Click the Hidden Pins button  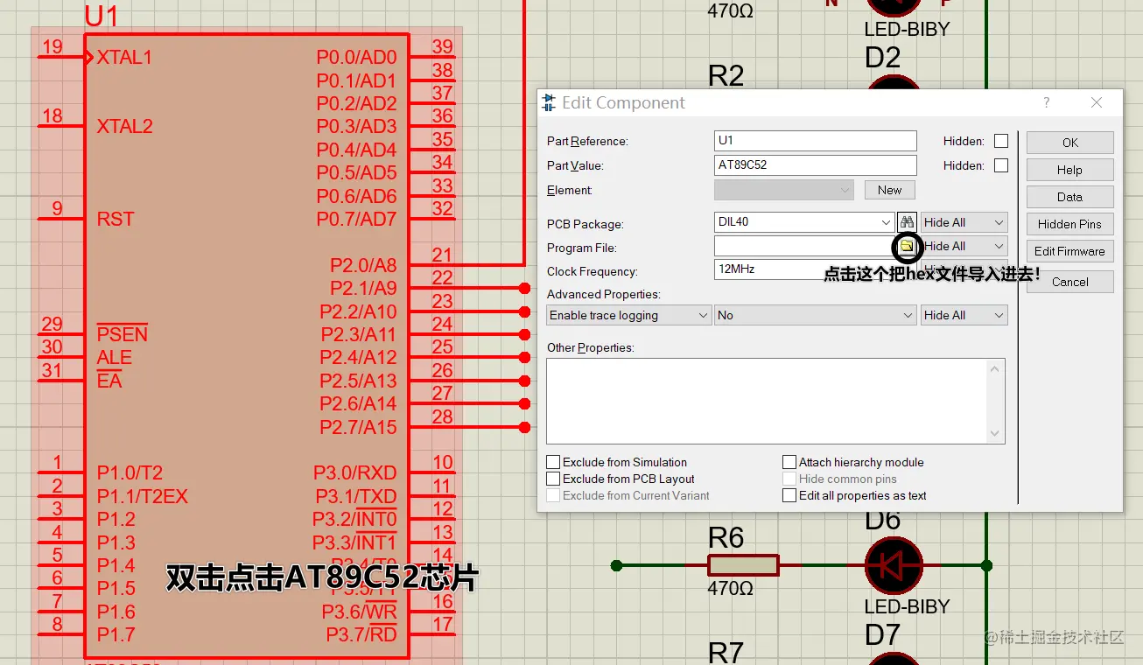click(1070, 224)
